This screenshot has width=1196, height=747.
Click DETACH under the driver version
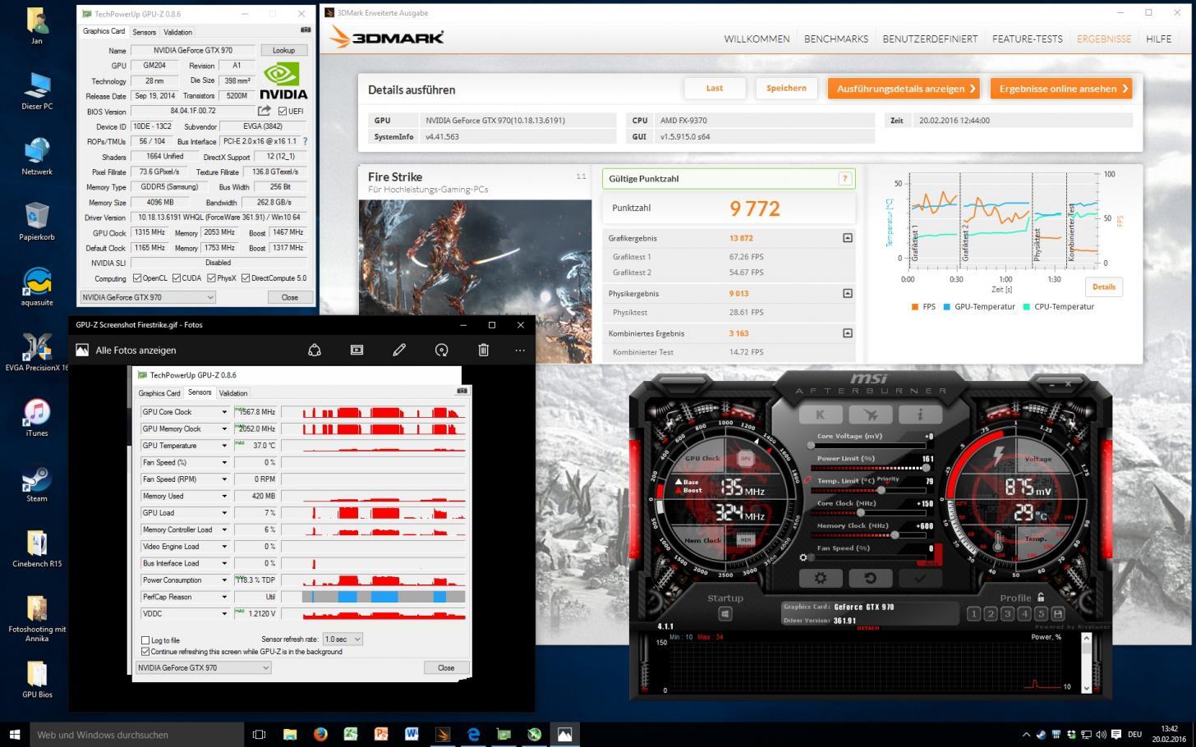coord(867,628)
